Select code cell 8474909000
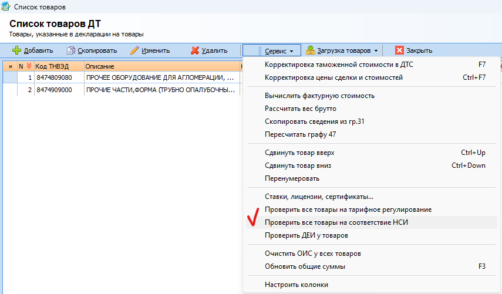This screenshot has width=502, height=294. (59, 90)
